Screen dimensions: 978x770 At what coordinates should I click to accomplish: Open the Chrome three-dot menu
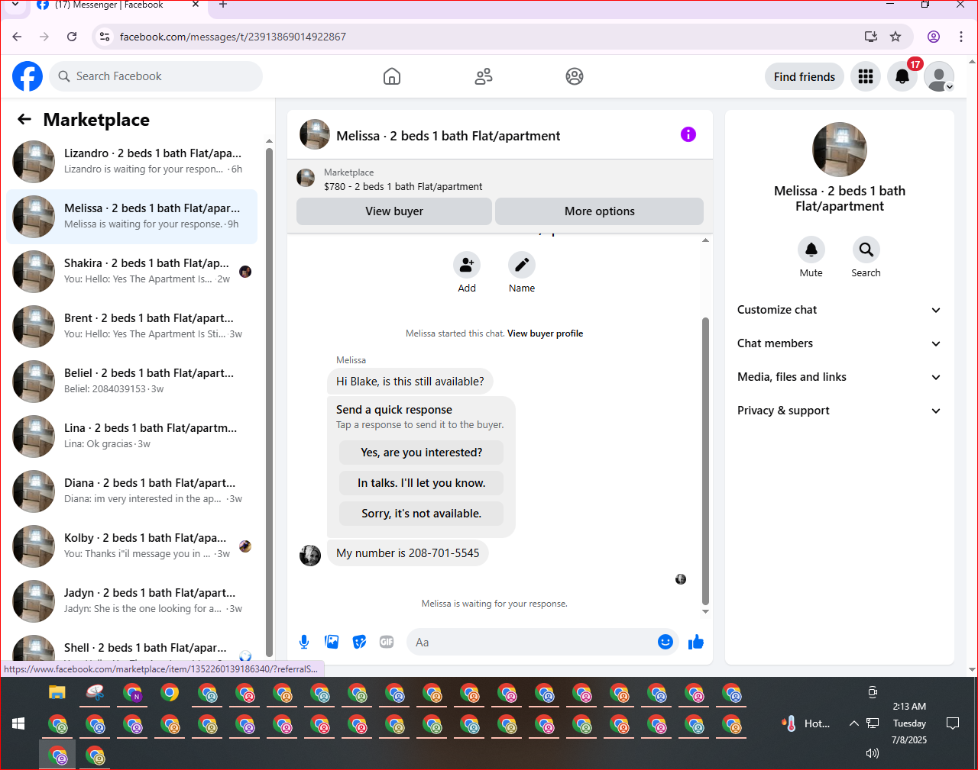coord(961,37)
